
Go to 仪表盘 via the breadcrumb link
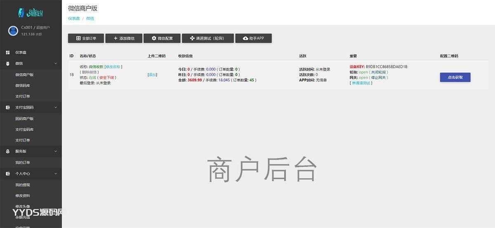point(74,18)
